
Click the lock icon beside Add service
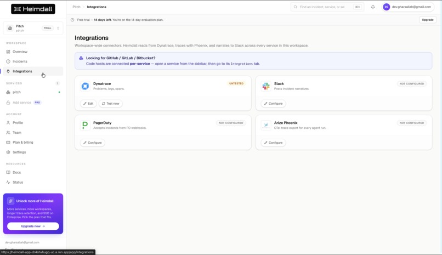click(x=8, y=103)
